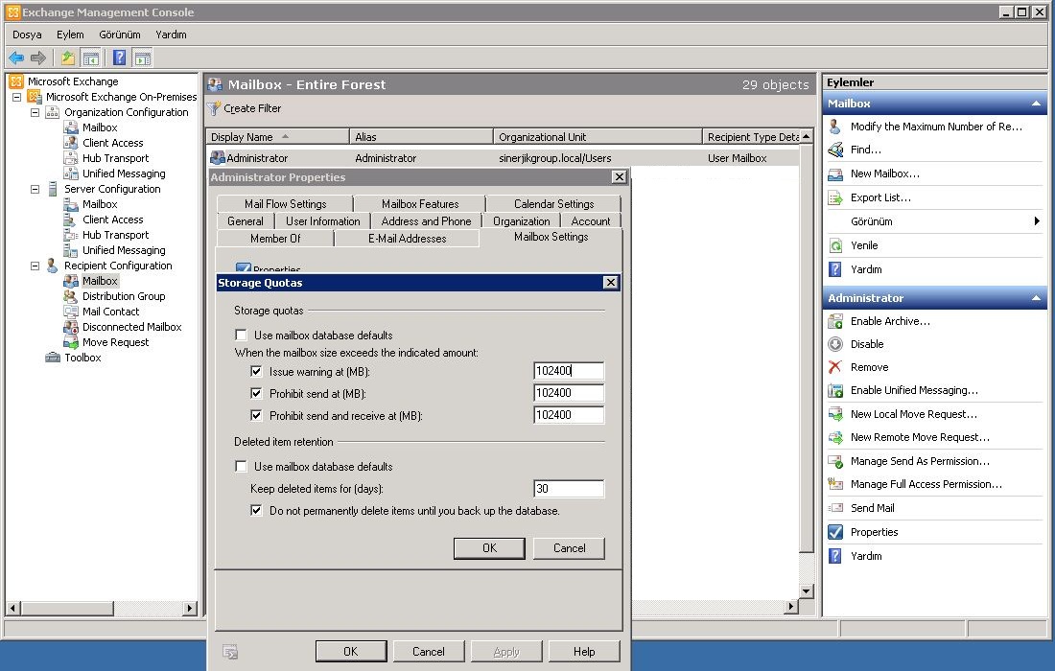The height and width of the screenshot is (671, 1055).
Task: Click the Create Filter funnel icon
Action: 214,108
